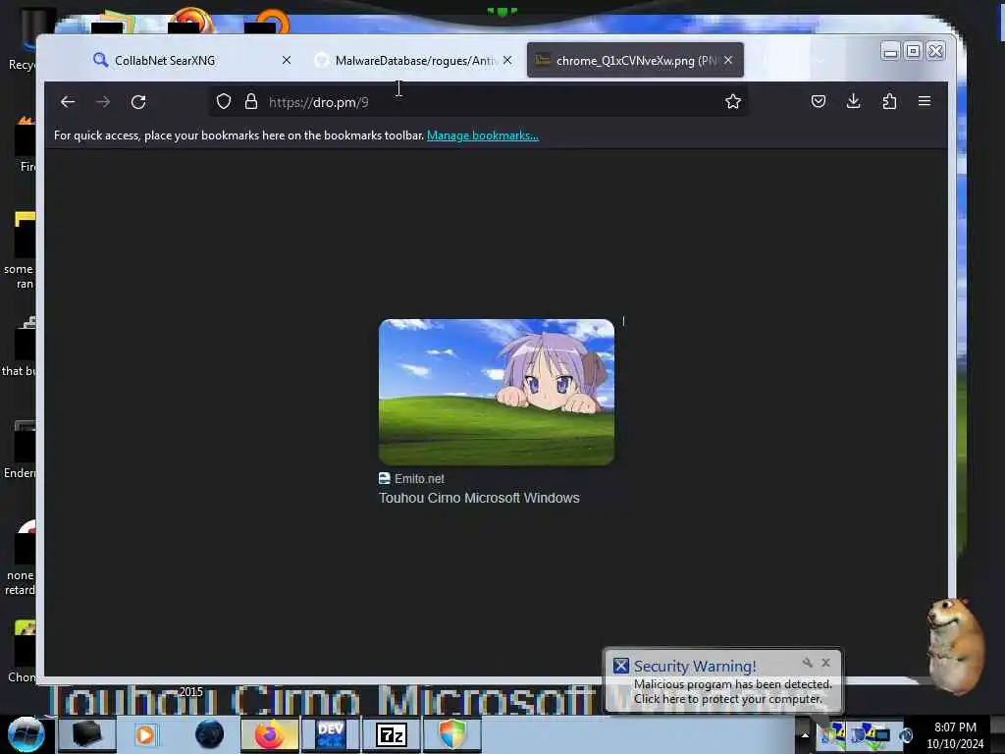Close the Security Warning balloon
Screen dimensions: 1005x754
point(825,663)
